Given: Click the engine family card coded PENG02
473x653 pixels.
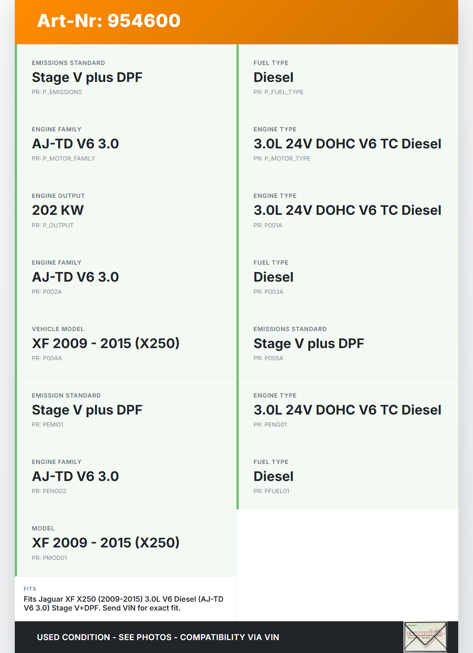Looking at the screenshot, I should tap(126, 476).
